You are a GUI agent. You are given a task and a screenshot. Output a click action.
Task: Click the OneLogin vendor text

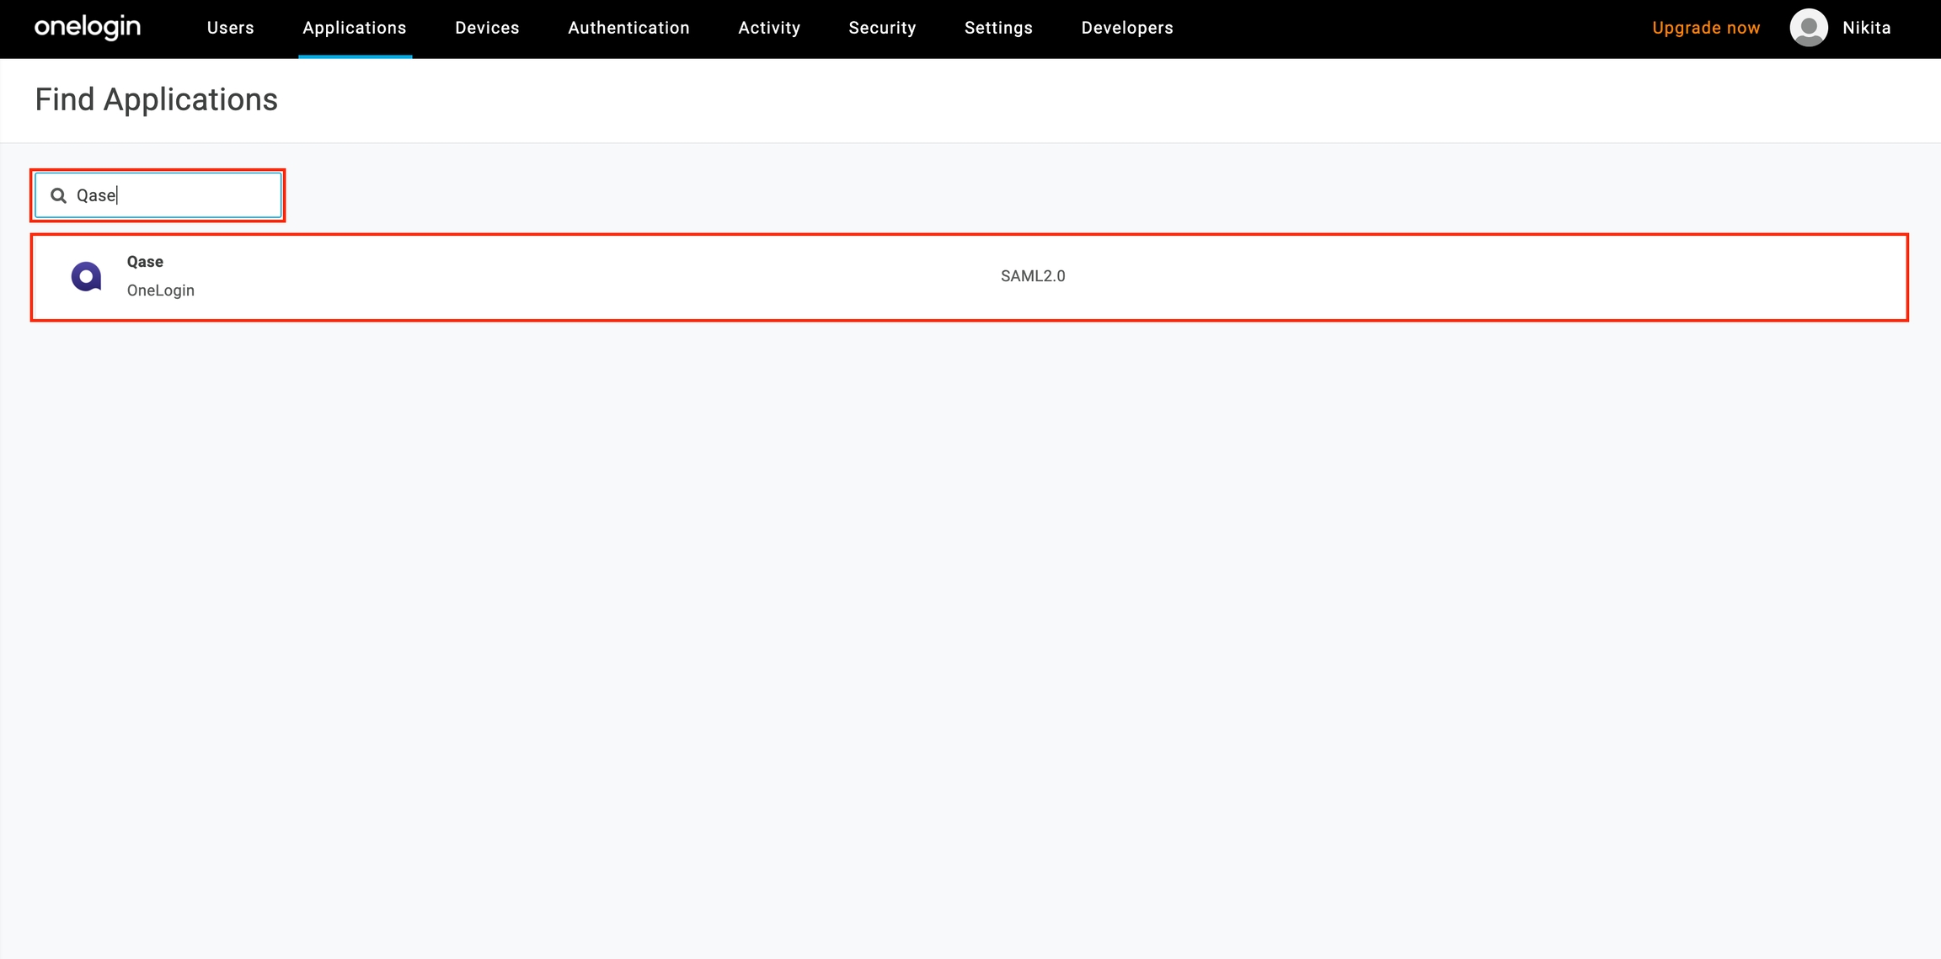point(161,290)
